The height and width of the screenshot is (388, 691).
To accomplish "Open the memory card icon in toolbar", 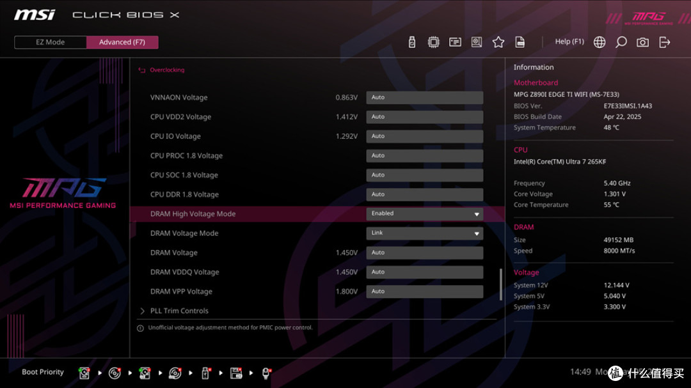I will tap(455, 42).
